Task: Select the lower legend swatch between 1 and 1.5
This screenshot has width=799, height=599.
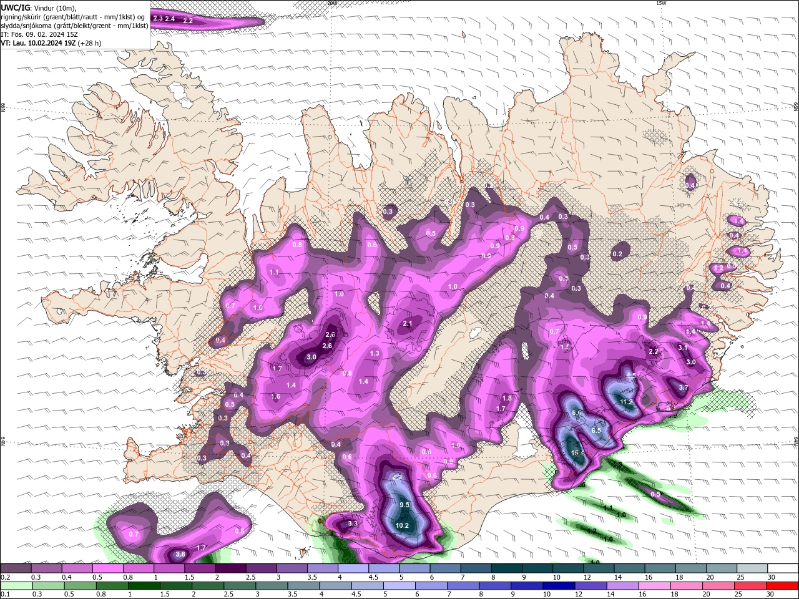Action: coord(144,586)
